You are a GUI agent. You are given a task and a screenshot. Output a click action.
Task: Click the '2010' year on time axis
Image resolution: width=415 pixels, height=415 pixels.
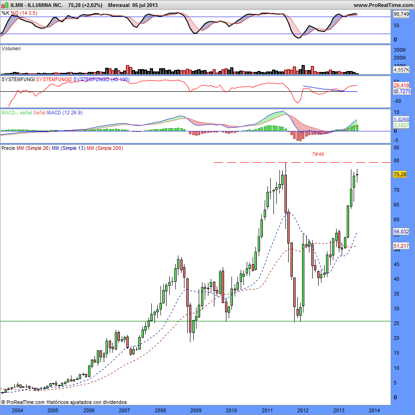[x=231, y=410]
